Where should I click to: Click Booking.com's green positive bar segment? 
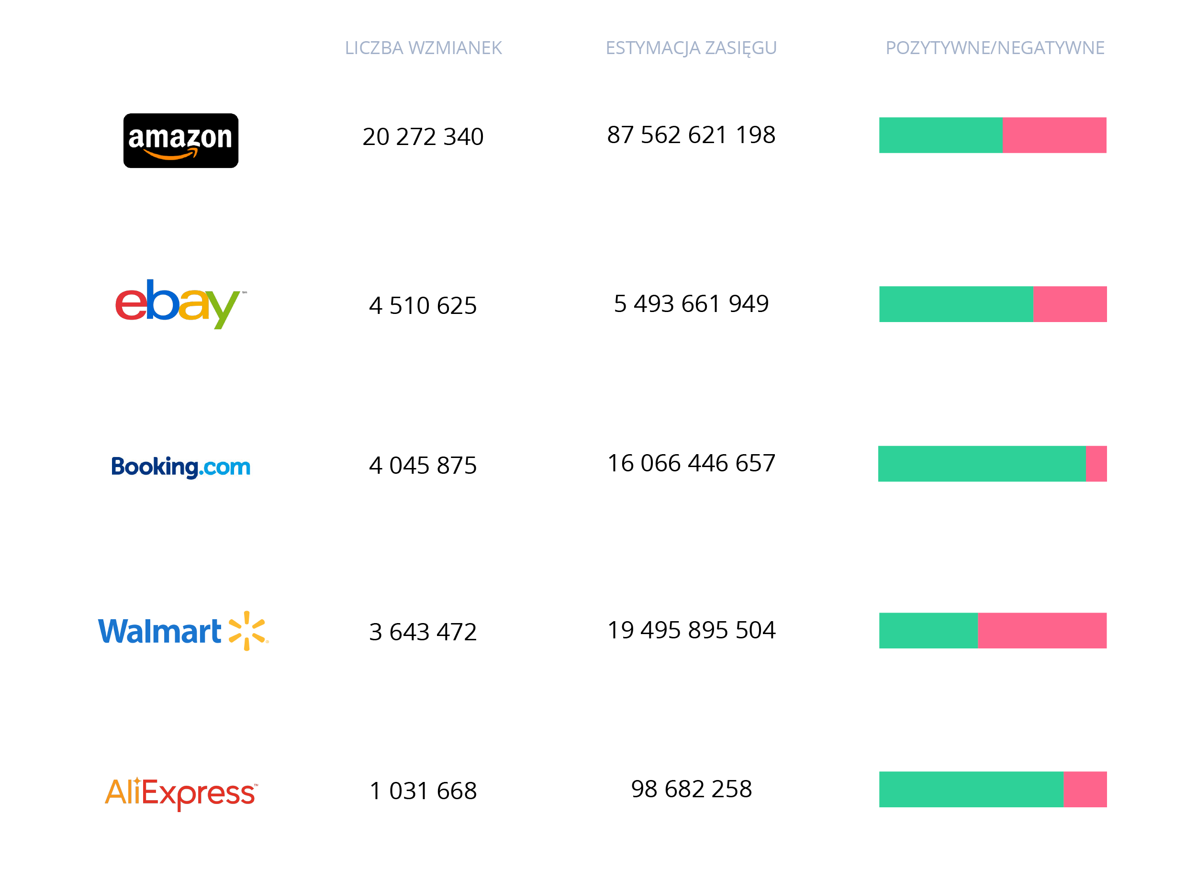point(981,463)
